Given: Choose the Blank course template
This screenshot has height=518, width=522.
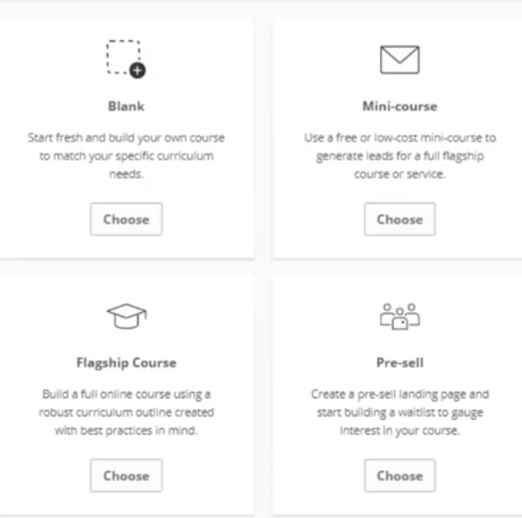Looking at the screenshot, I should click(x=126, y=220).
